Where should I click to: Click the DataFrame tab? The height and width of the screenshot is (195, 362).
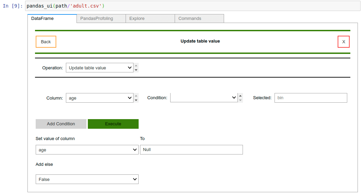click(52, 19)
